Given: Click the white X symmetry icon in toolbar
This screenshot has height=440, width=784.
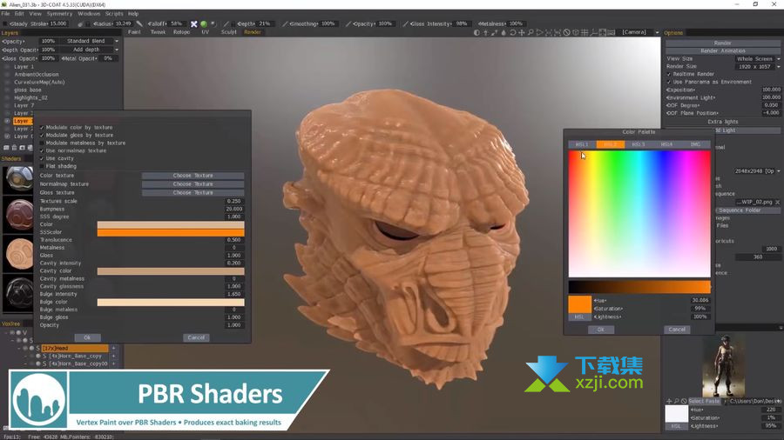Looking at the screenshot, I should pyautogui.click(x=194, y=24).
